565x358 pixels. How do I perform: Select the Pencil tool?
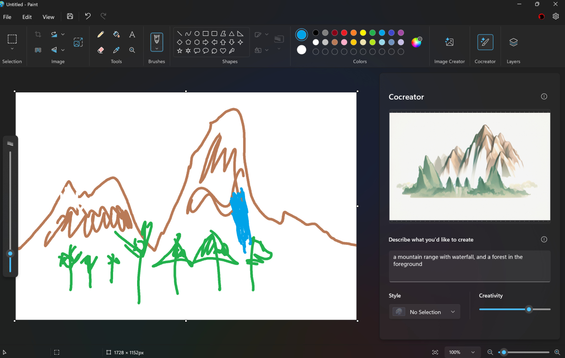(100, 34)
